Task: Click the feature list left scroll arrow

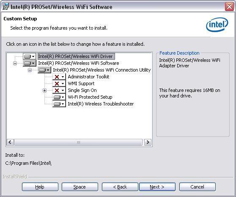Action: [x=10, y=142]
